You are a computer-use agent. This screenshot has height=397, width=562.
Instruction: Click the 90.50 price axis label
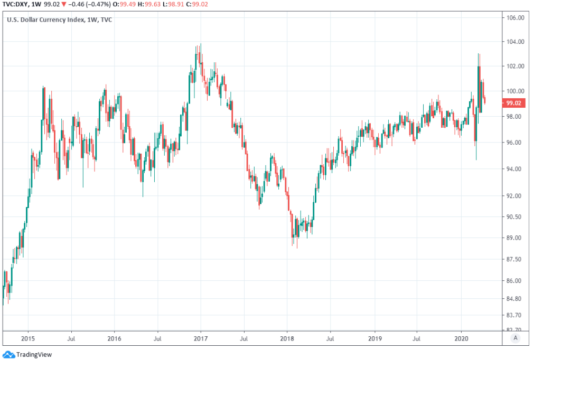pyautogui.click(x=513, y=217)
